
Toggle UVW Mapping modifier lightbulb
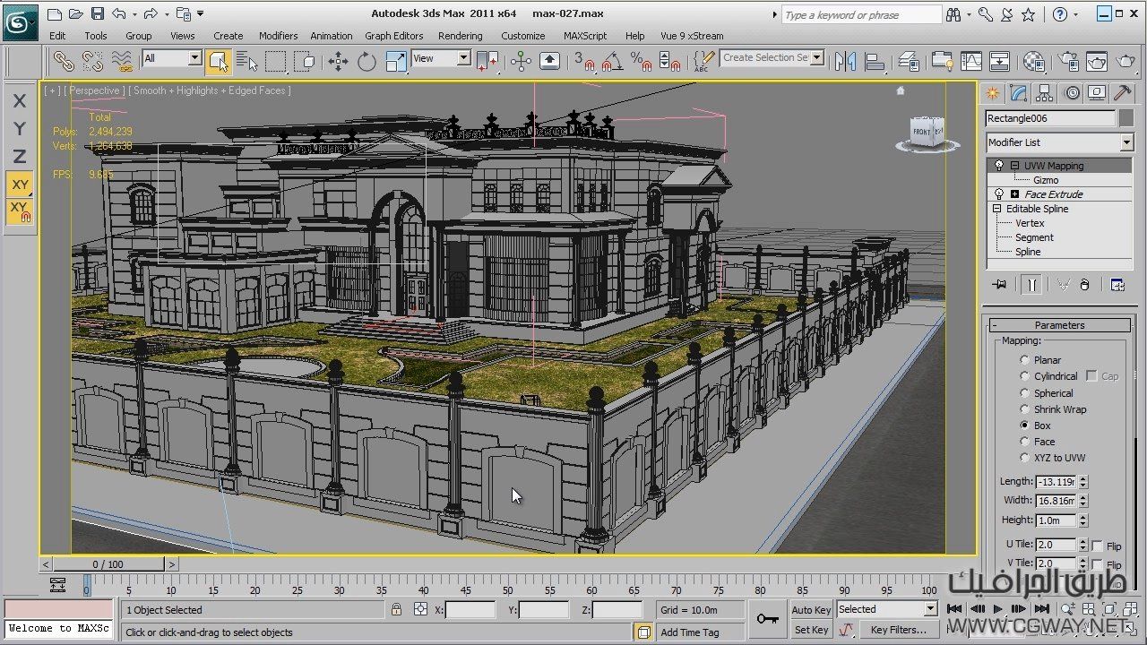(999, 166)
